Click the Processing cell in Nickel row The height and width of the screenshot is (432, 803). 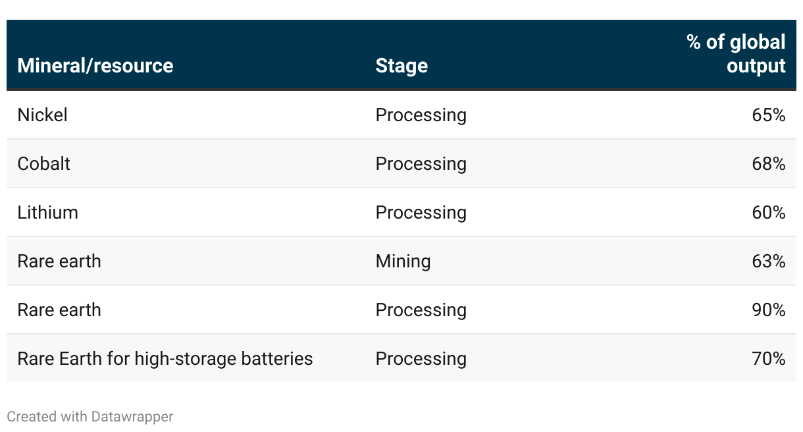(421, 115)
